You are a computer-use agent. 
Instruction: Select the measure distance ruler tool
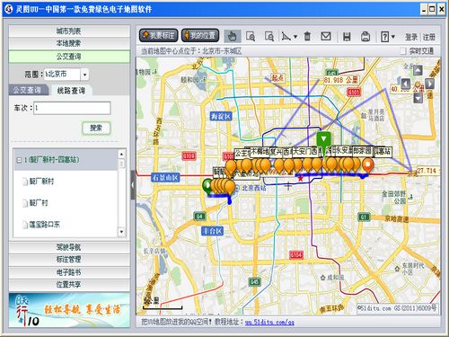point(286,36)
